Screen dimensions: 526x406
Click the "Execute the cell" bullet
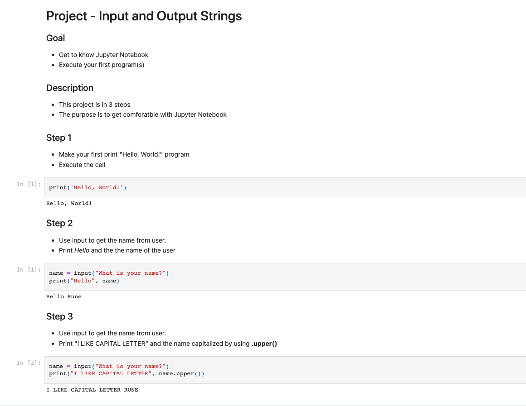tap(82, 165)
